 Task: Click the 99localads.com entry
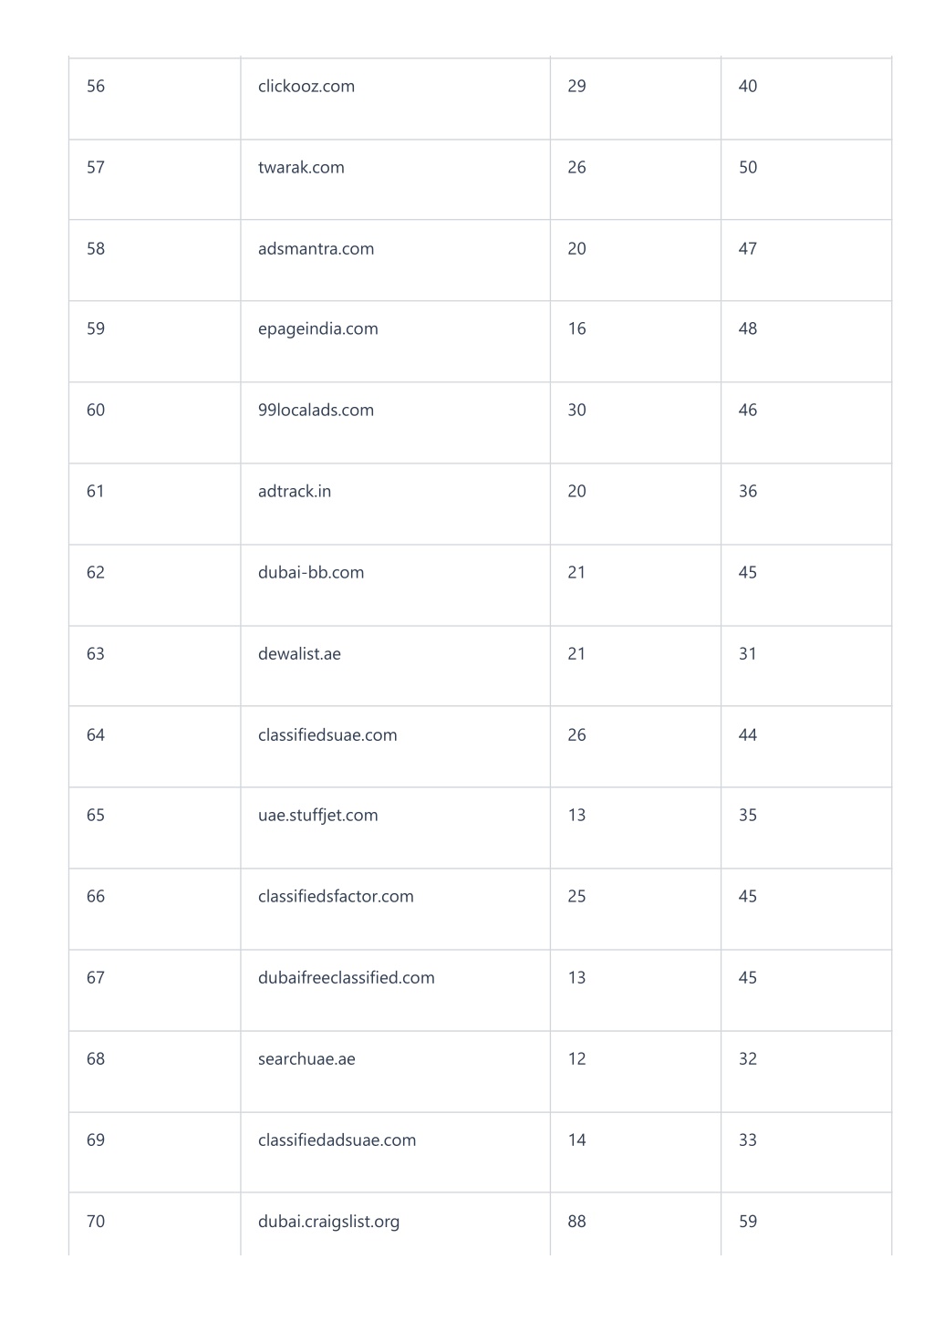[316, 411]
